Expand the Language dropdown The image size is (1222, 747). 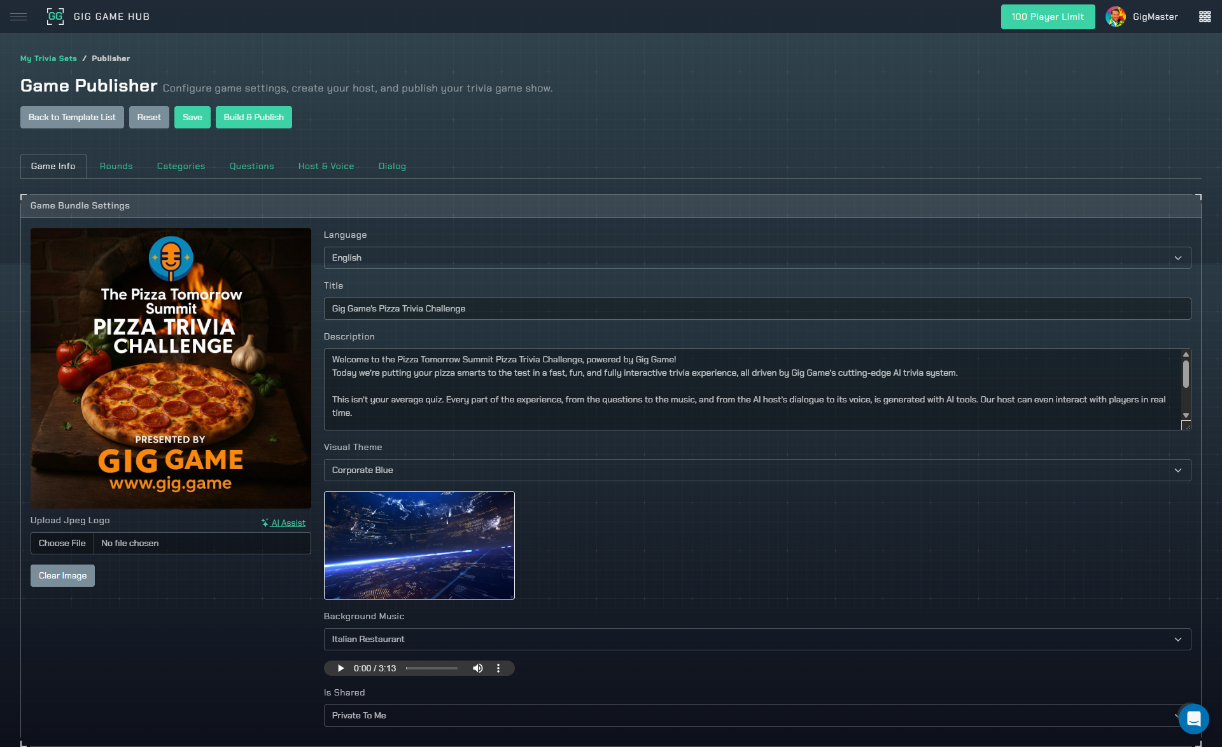(x=757, y=257)
